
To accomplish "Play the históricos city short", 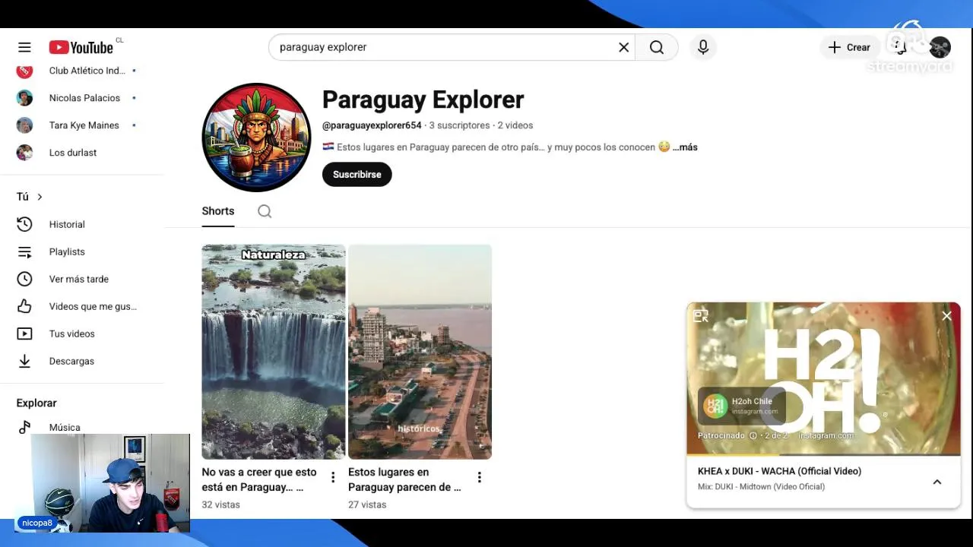I will tap(420, 352).
